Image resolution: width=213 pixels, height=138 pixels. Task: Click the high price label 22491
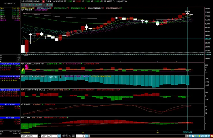(x=187, y=12)
